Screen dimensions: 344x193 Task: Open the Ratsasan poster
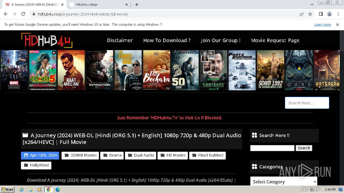pos(327,70)
